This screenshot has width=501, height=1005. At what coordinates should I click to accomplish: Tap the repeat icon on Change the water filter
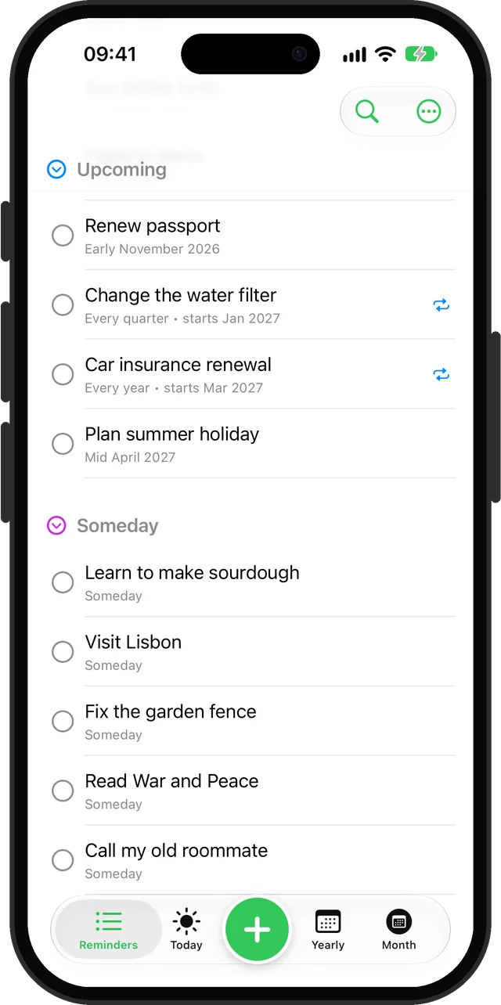(x=442, y=305)
